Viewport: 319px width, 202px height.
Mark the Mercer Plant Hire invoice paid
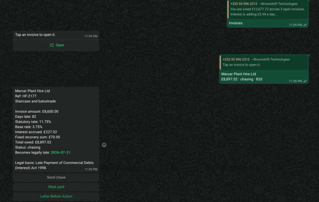(56, 187)
